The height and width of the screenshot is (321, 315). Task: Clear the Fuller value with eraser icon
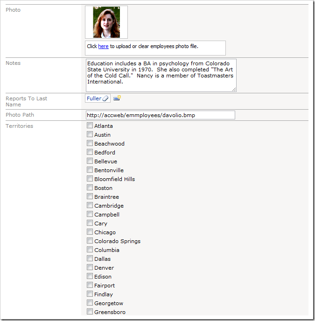point(105,98)
